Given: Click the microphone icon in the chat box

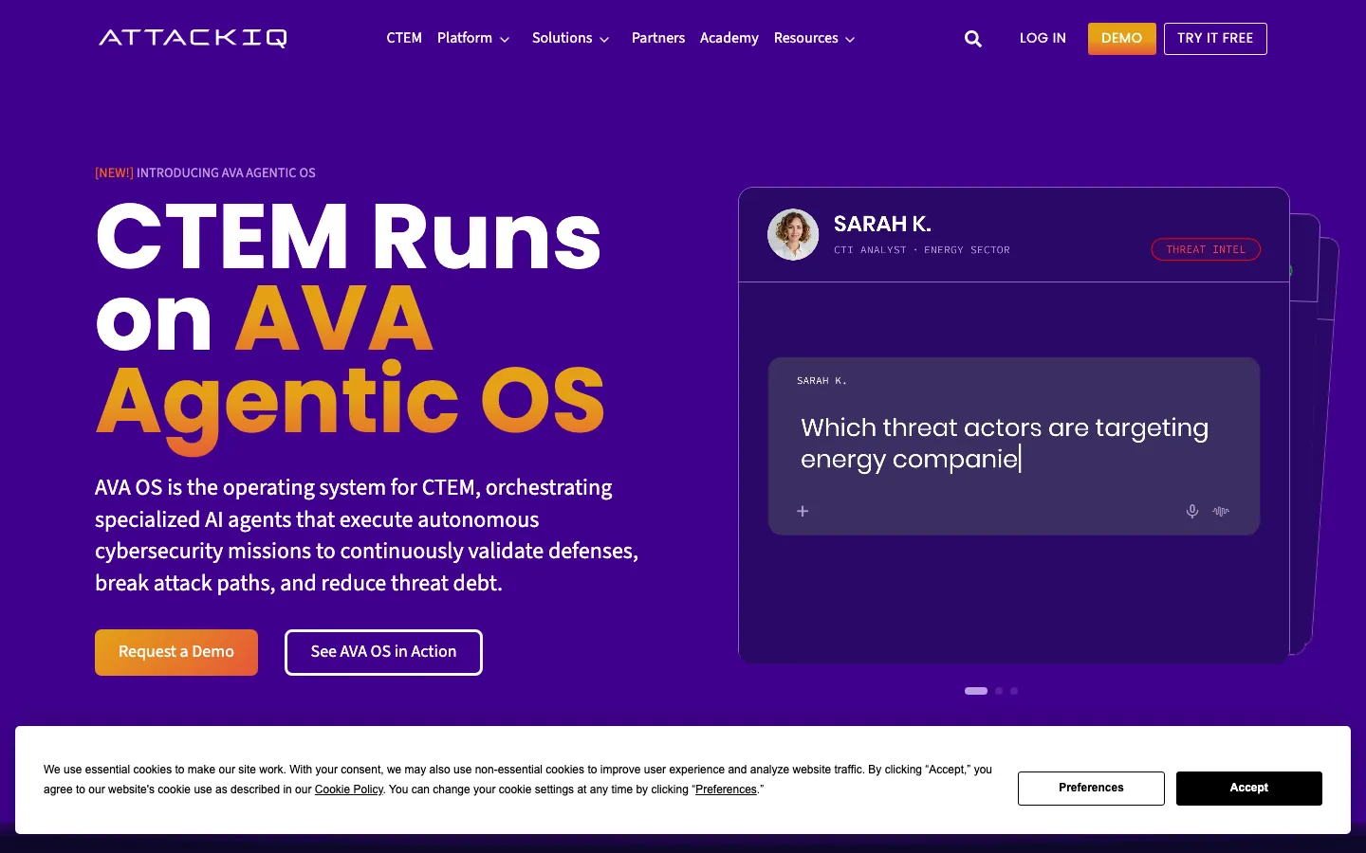Looking at the screenshot, I should click(x=1192, y=511).
